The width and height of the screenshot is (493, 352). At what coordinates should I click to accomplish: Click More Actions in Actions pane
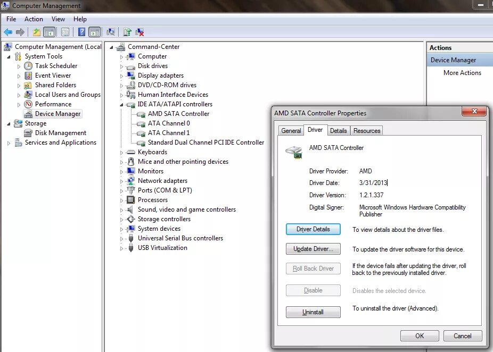tap(462, 73)
